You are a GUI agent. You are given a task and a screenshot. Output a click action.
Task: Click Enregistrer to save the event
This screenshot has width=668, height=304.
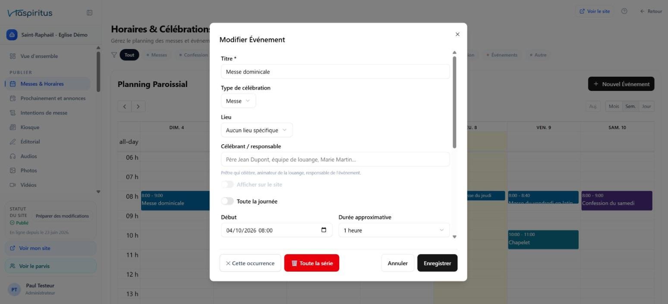tap(437, 263)
